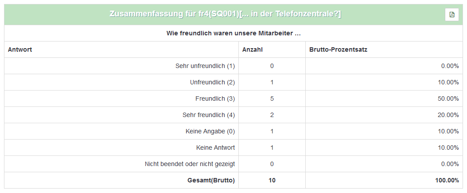467x193 pixels.
Task: Click the PDF export icon button
Action: (451, 15)
